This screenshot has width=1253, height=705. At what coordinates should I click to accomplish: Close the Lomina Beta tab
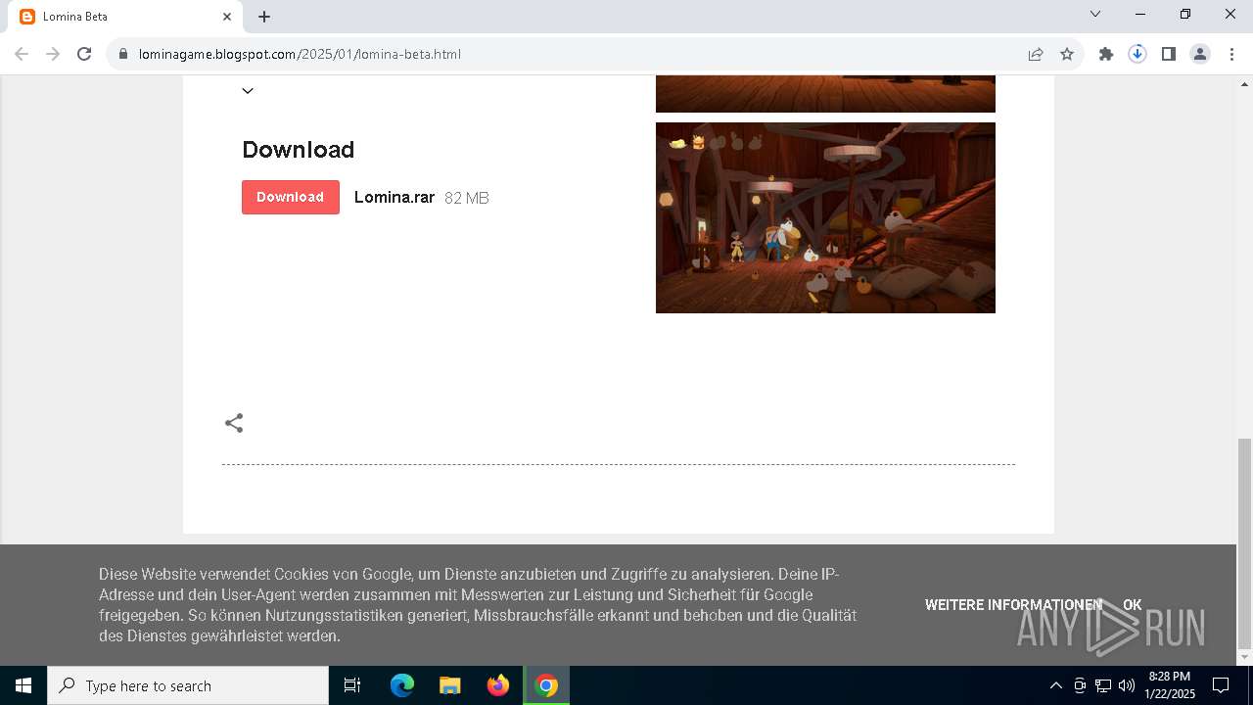227,17
